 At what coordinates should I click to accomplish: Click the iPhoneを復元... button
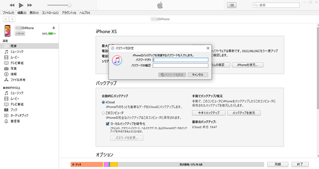tap(248, 65)
